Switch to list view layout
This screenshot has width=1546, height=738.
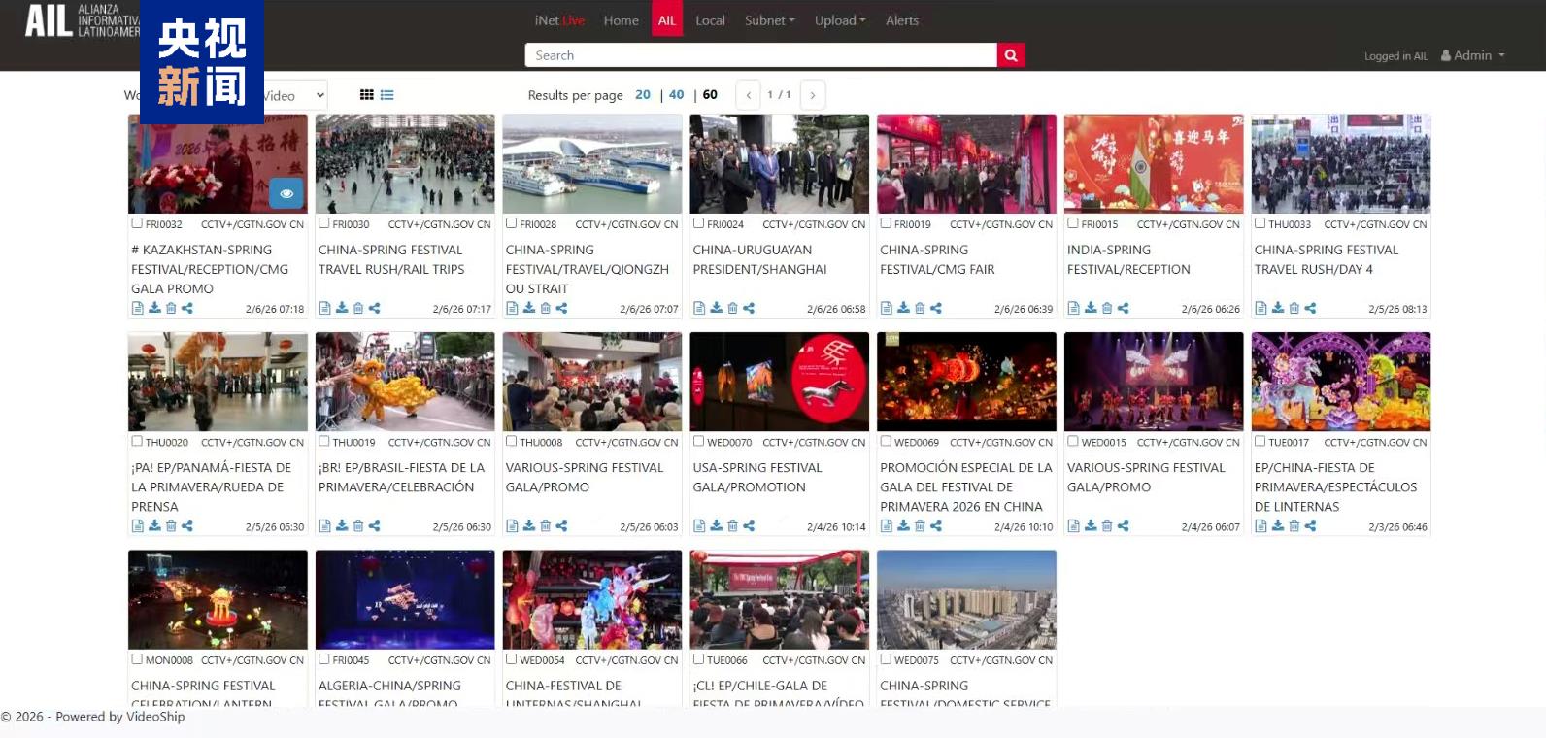click(387, 95)
